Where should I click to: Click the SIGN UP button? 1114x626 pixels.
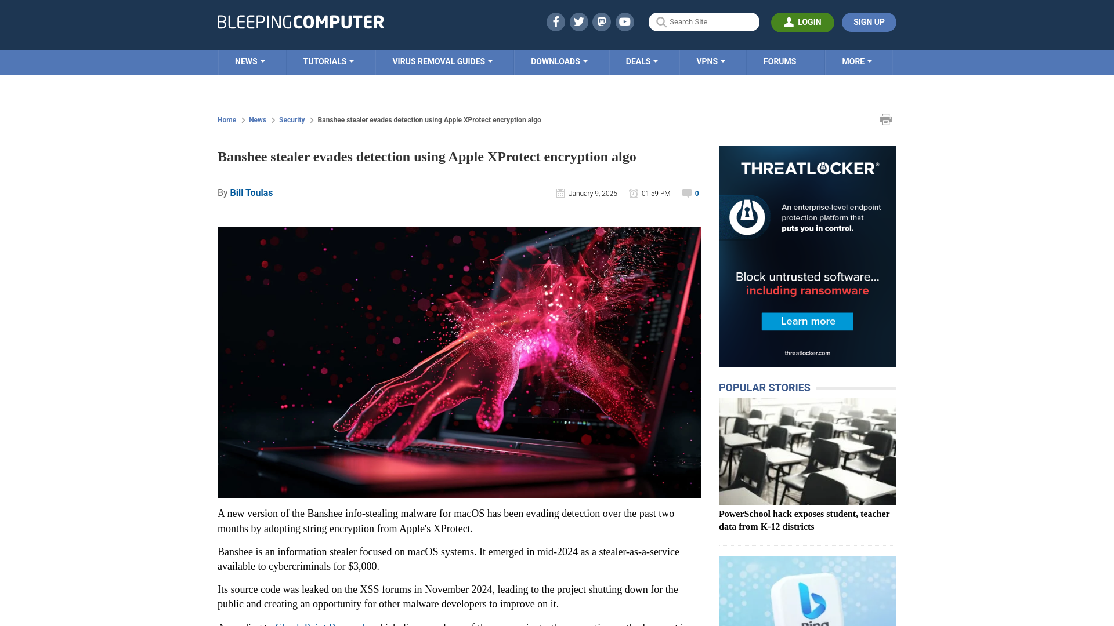coord(869,22)
